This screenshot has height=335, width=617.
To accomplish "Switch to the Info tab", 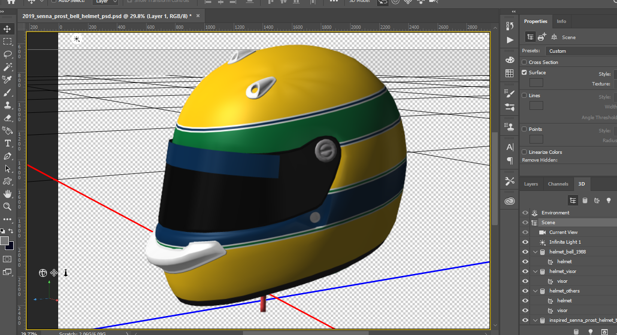I will (561, 21).
